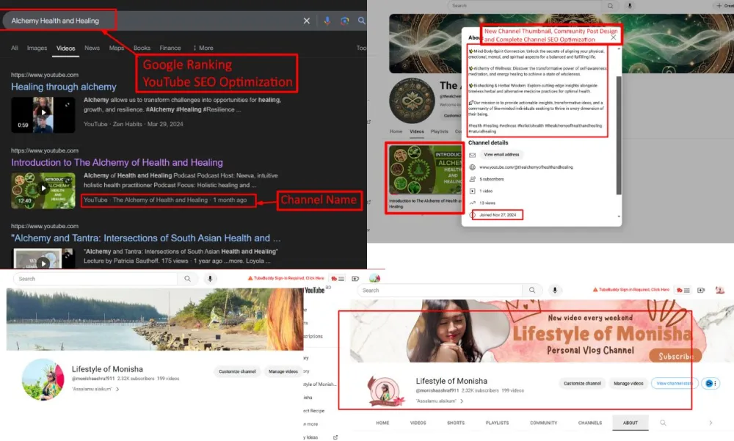Click Manage videos under the pink banner
Screen dimensions: 734x441
point(628,384)
